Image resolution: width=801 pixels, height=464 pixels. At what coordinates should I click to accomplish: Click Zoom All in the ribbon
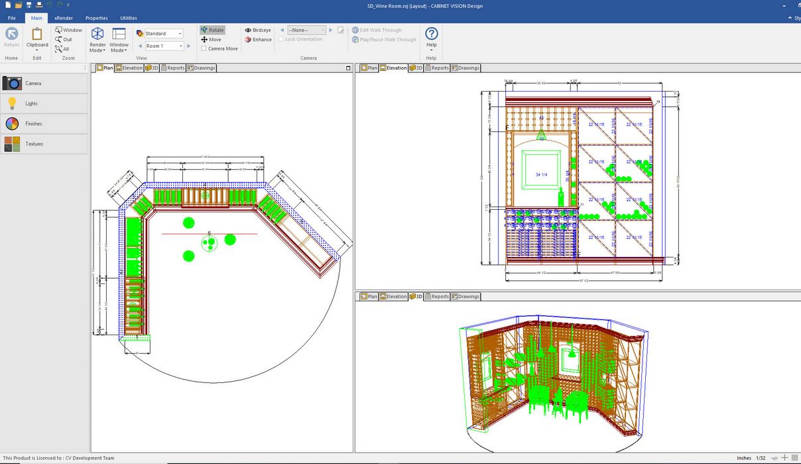pyautogui.click(x=62, y=48)
